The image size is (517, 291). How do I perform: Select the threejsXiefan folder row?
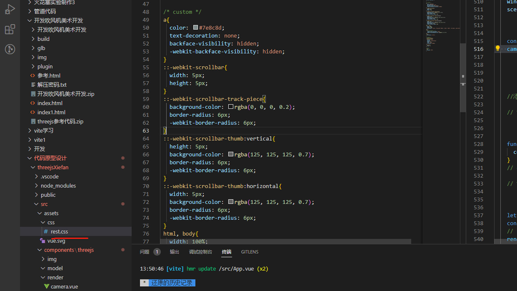coord(76,167)
